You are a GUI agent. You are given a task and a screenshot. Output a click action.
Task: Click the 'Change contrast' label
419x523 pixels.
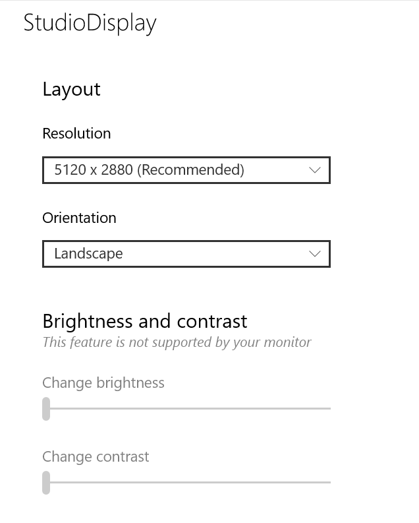(96, 456)
